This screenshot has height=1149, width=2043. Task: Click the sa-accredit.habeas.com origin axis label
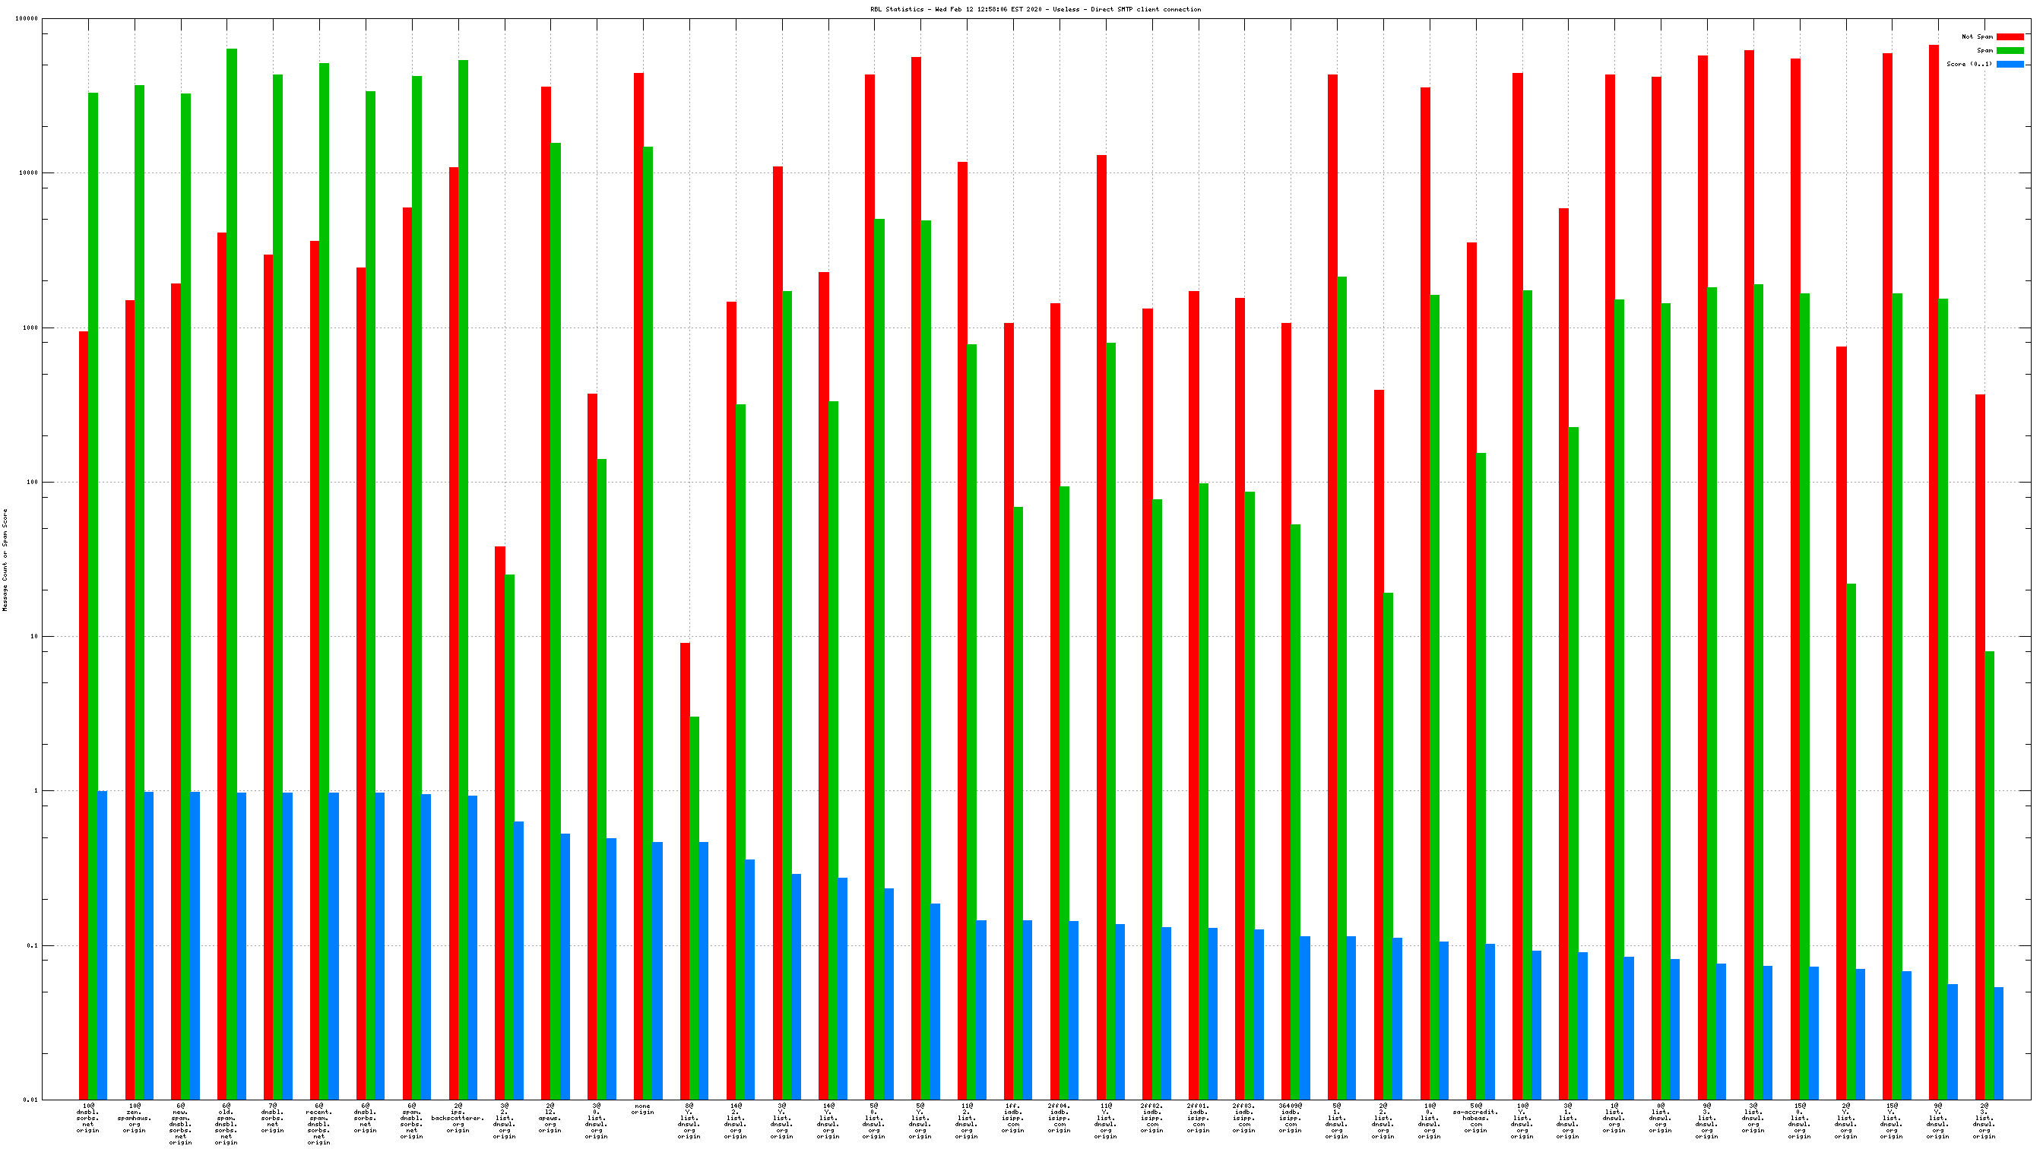point(1475,1117)
